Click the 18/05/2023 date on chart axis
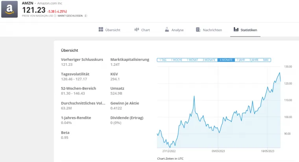Image resolution: width=299 pixels, height=162 pixels. point(268,151)
